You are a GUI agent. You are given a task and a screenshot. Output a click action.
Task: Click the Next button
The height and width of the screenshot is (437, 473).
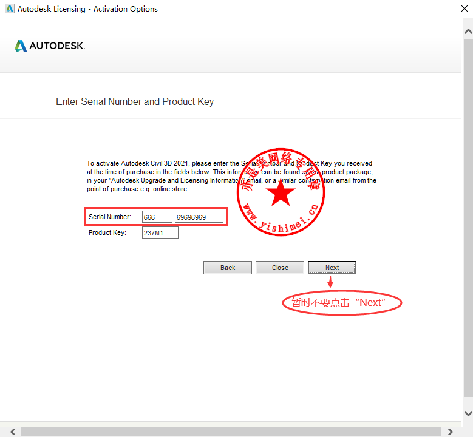(332, 268)
